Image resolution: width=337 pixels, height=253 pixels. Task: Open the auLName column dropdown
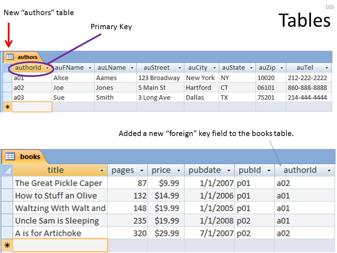click(132, 68)
